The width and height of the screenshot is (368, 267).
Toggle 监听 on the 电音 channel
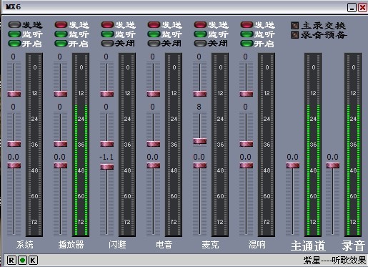pos(154,34)
